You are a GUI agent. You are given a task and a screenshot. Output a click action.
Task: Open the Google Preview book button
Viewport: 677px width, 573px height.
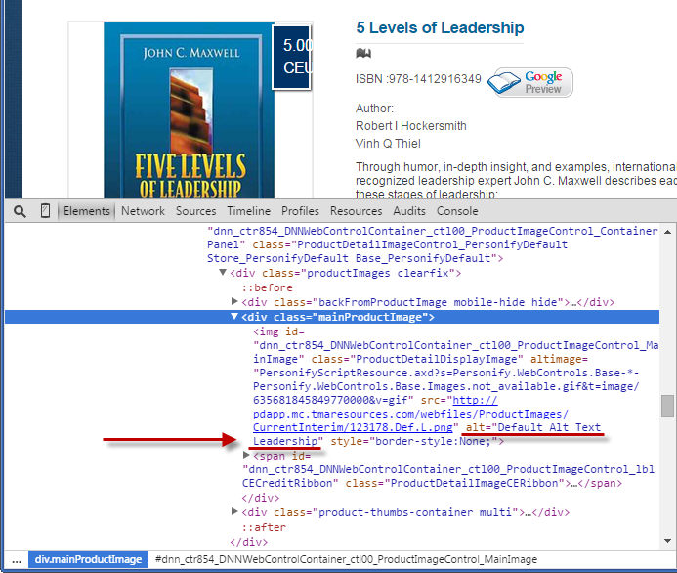(x=530, y=82)
